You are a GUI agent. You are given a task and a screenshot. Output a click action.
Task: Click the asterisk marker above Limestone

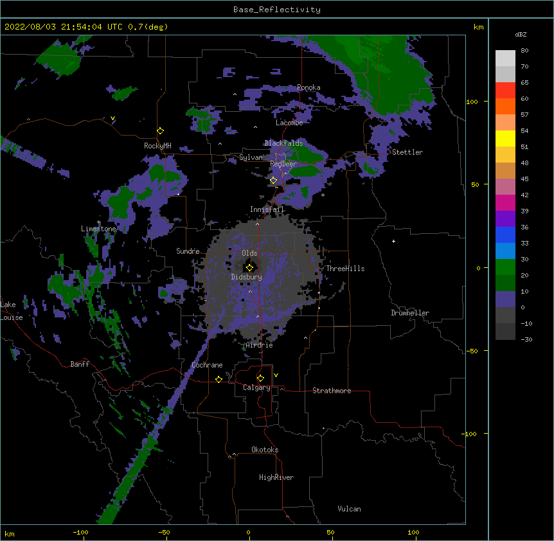pos(99,222)
